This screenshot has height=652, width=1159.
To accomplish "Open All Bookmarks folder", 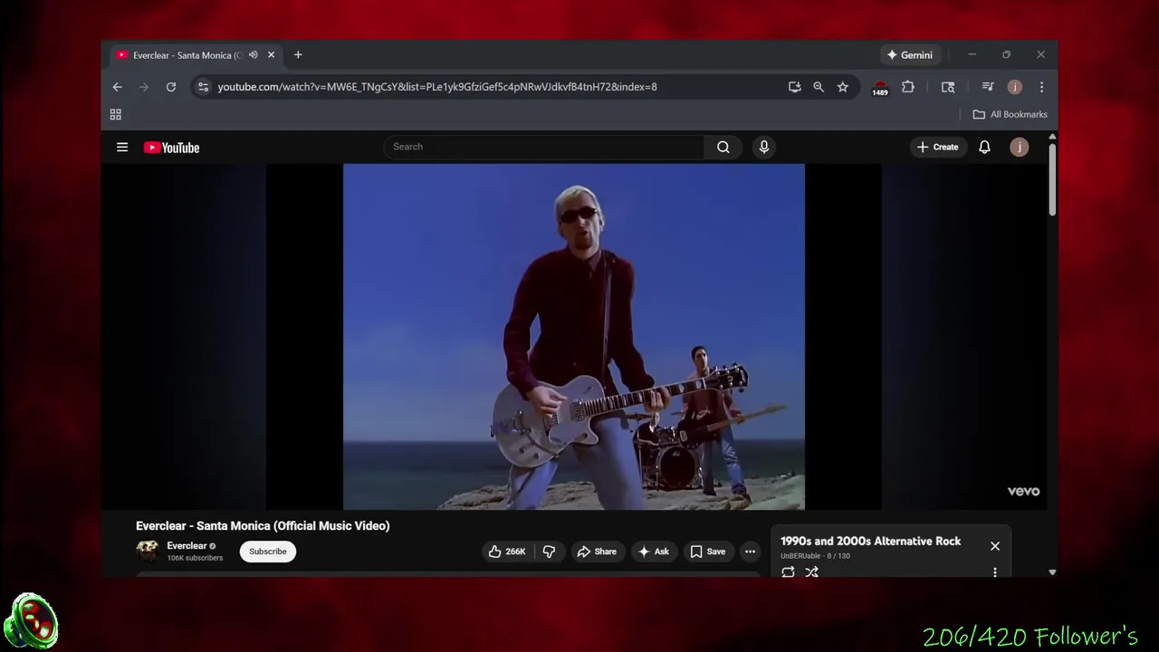I will coord(1010,114).
